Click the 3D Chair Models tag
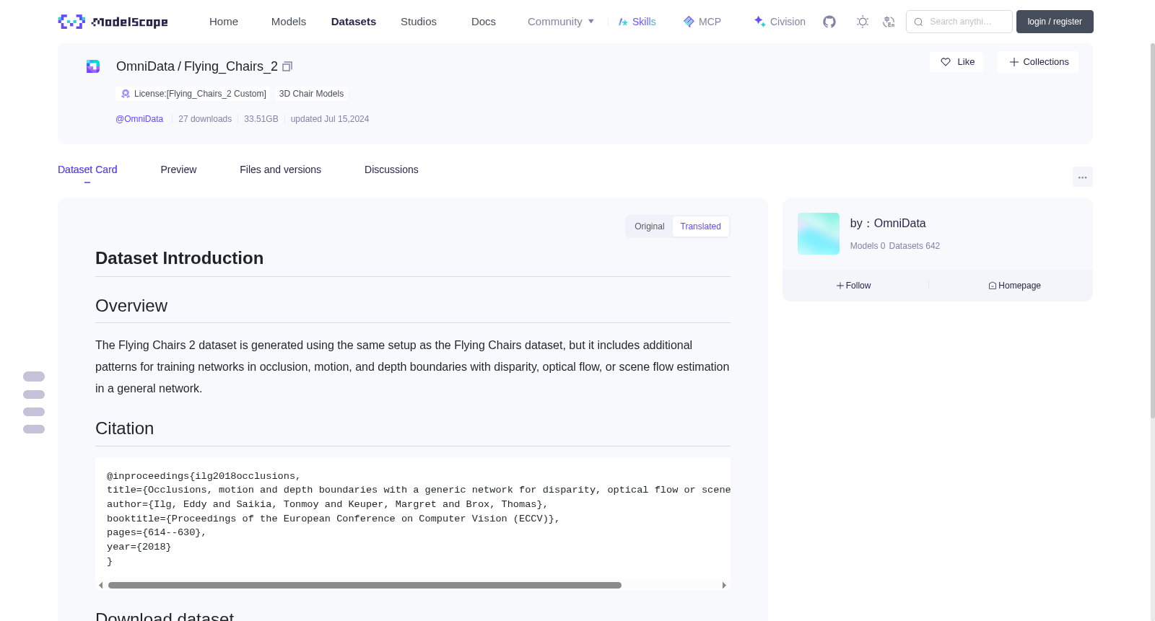The image size is (1155, 621). (311, 94)
